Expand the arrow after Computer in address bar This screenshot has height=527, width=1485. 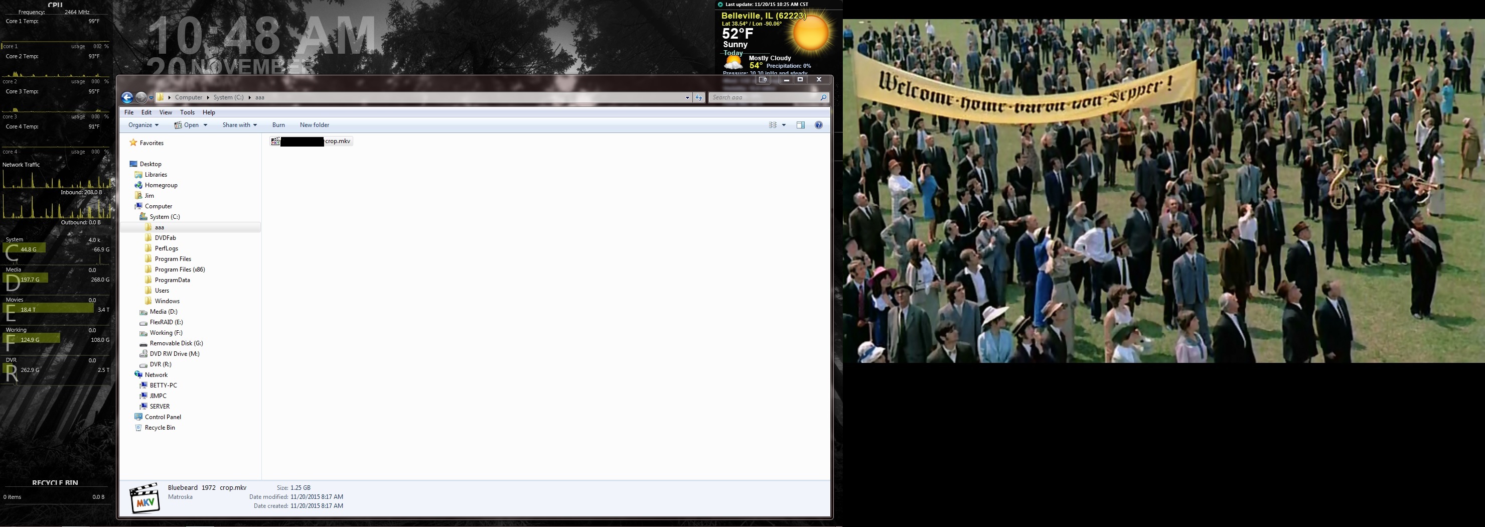[208, 97]
